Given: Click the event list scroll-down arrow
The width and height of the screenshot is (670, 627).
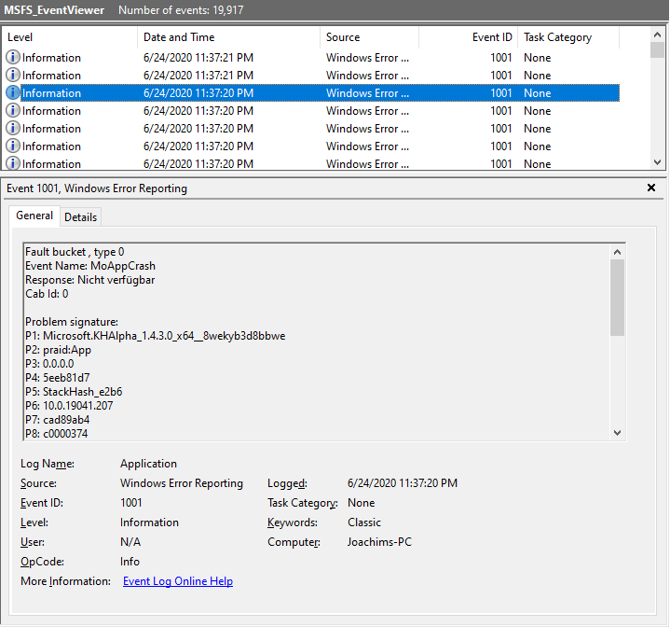Looking at the screenshot, I should pos(658,161).
